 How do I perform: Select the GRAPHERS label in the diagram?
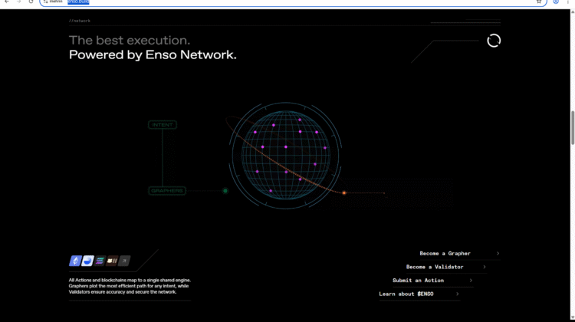[166, 190]
